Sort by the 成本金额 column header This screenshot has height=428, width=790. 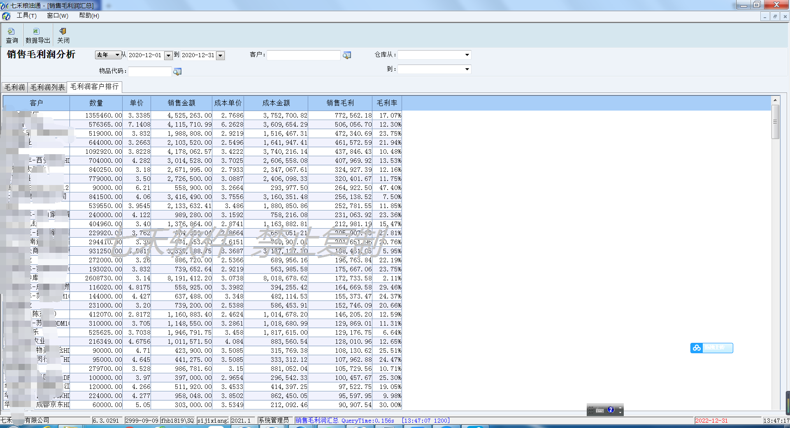coord(276,103)
